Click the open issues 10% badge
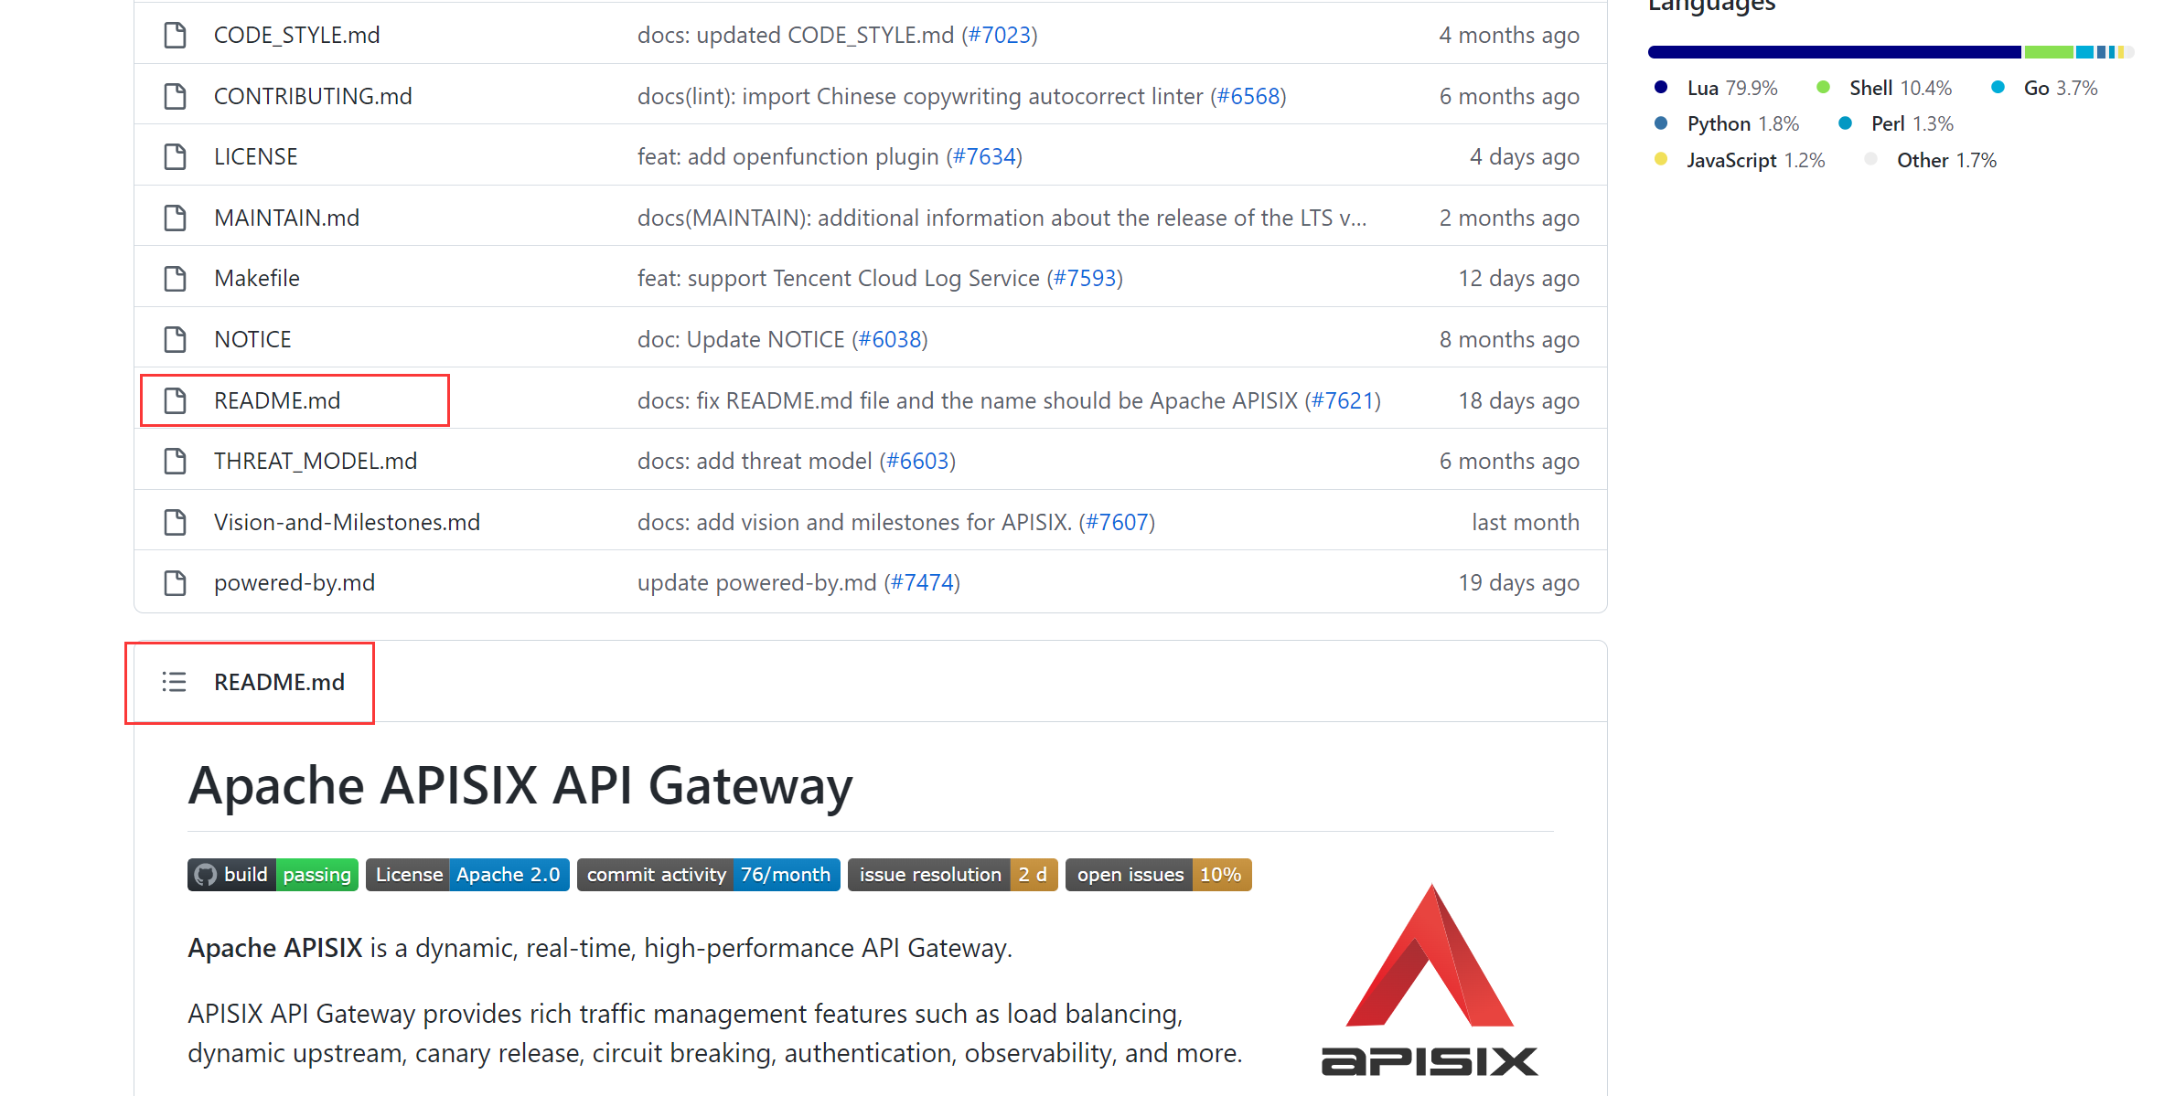Screen dimensions: 2164x1096 click(x=1158, y=875)
